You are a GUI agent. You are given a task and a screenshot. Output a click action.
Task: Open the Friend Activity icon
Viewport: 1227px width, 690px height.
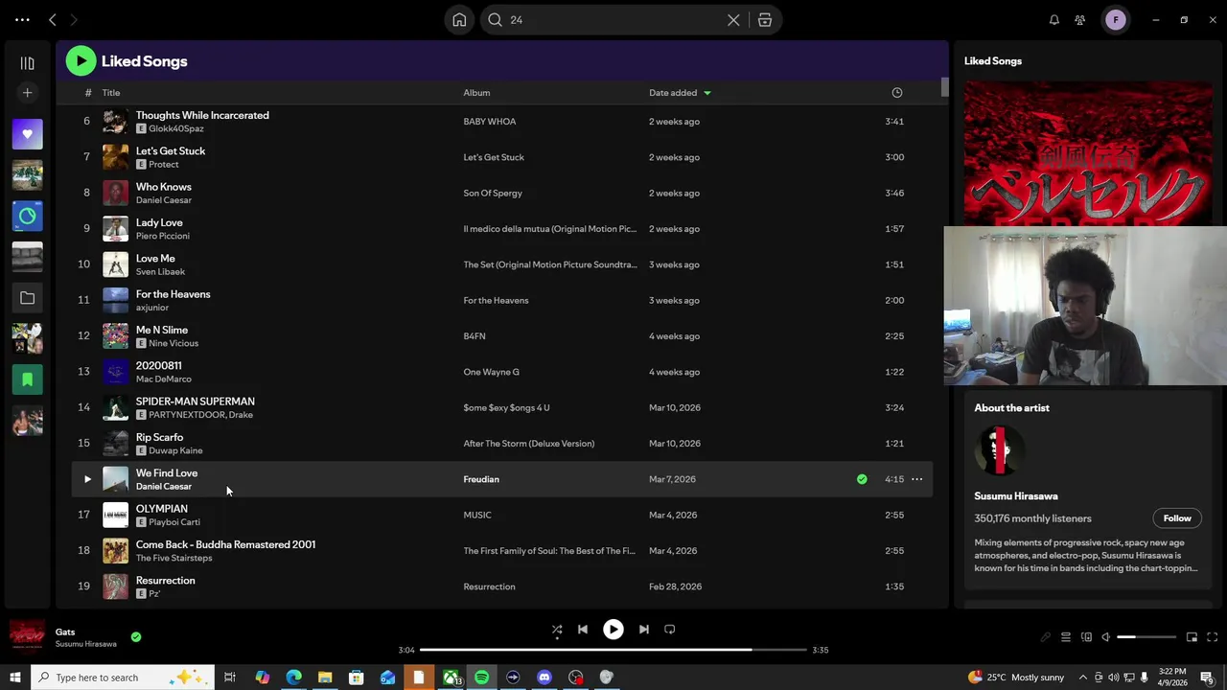[1080, 20]
